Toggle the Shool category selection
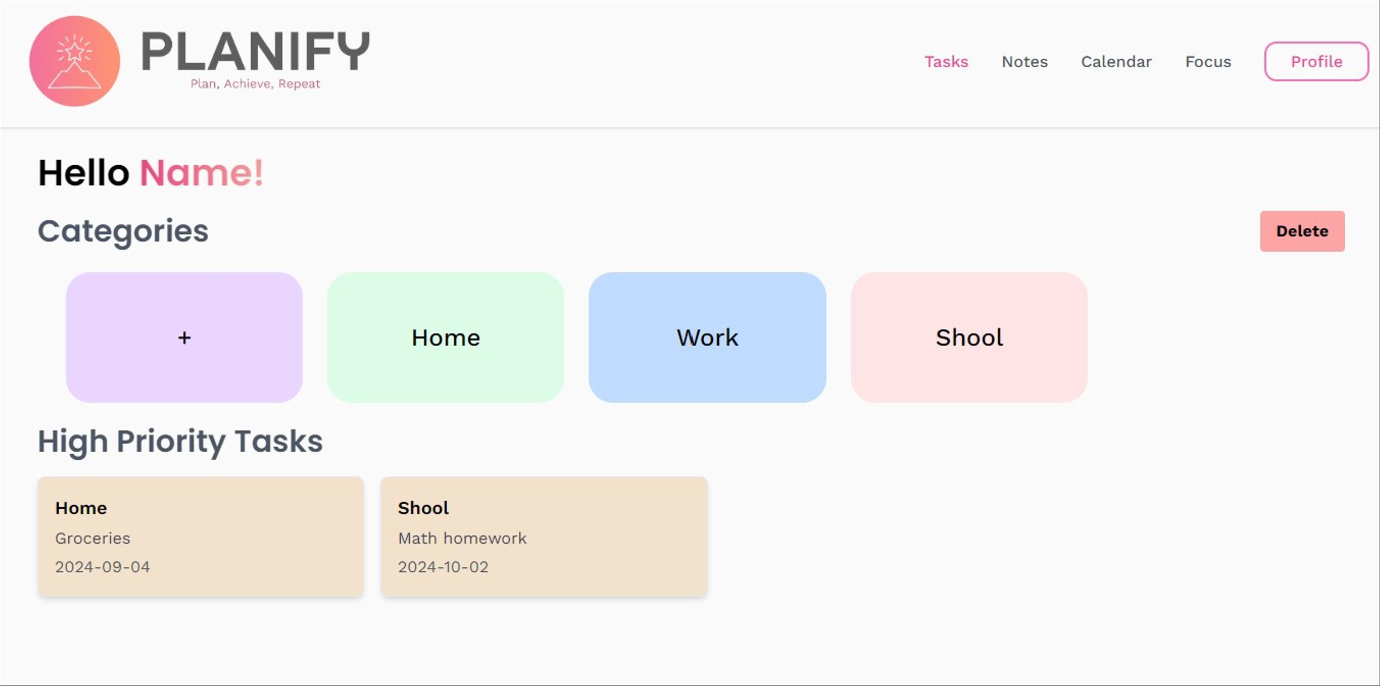This screenshot has width=1380, height=686. tap(968, 337)
